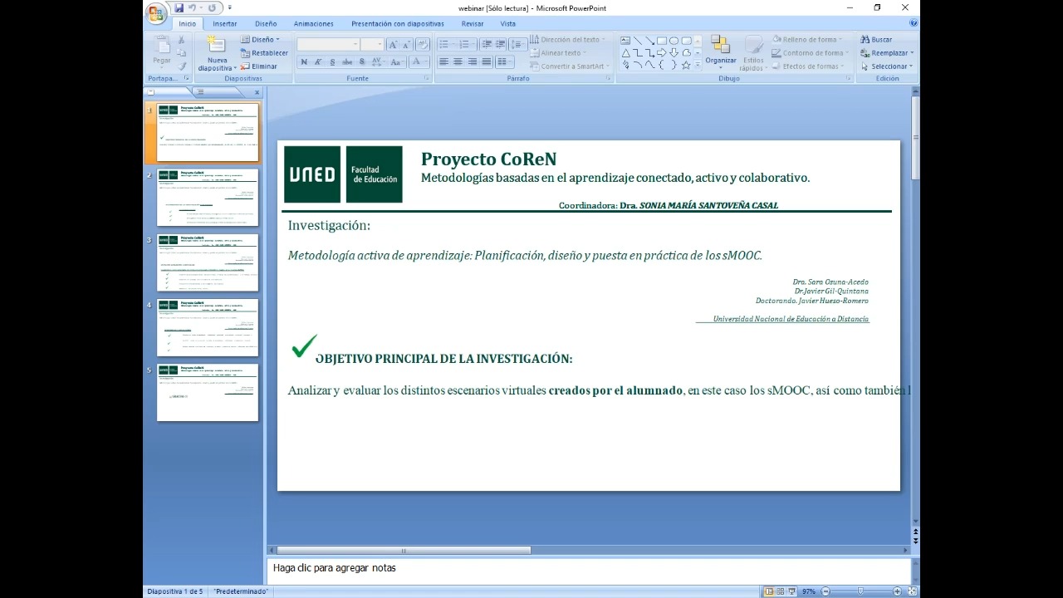Open the Diseño slide layout dropdown
The width and height of the screenshot is (1063, 598).
(x=261, y=40)
